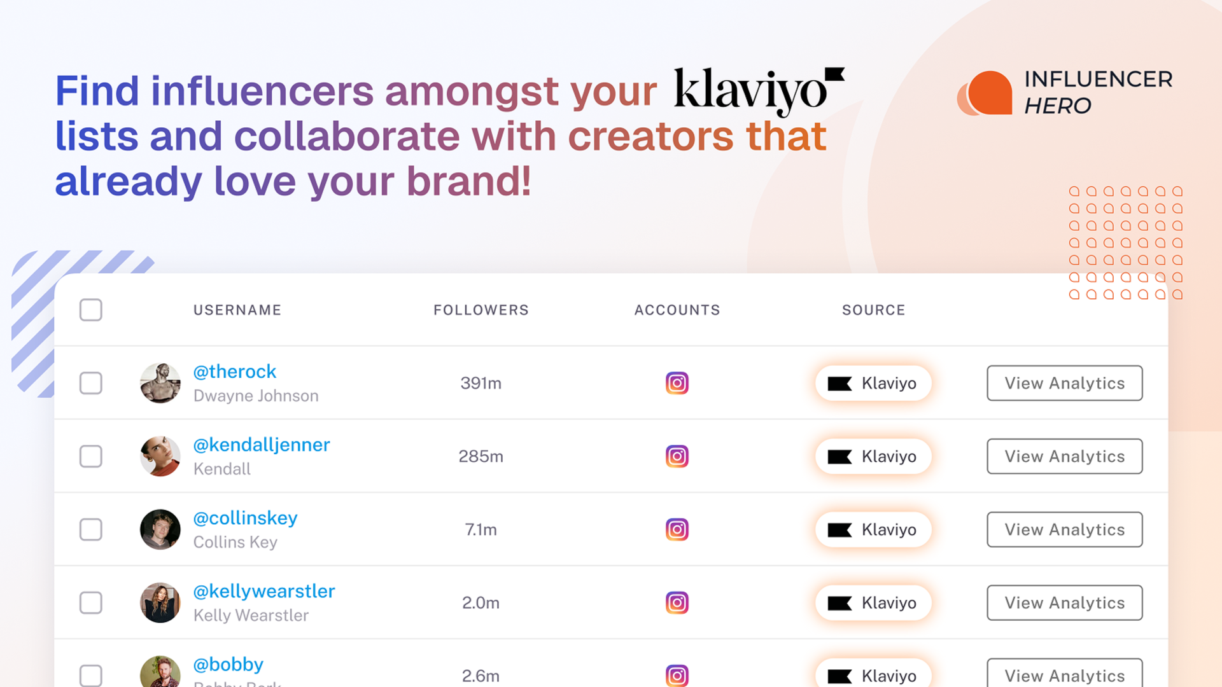Click the Instagram icon for @kellywearstler
The image size is (1222, 687).
(x=677, y=602)
